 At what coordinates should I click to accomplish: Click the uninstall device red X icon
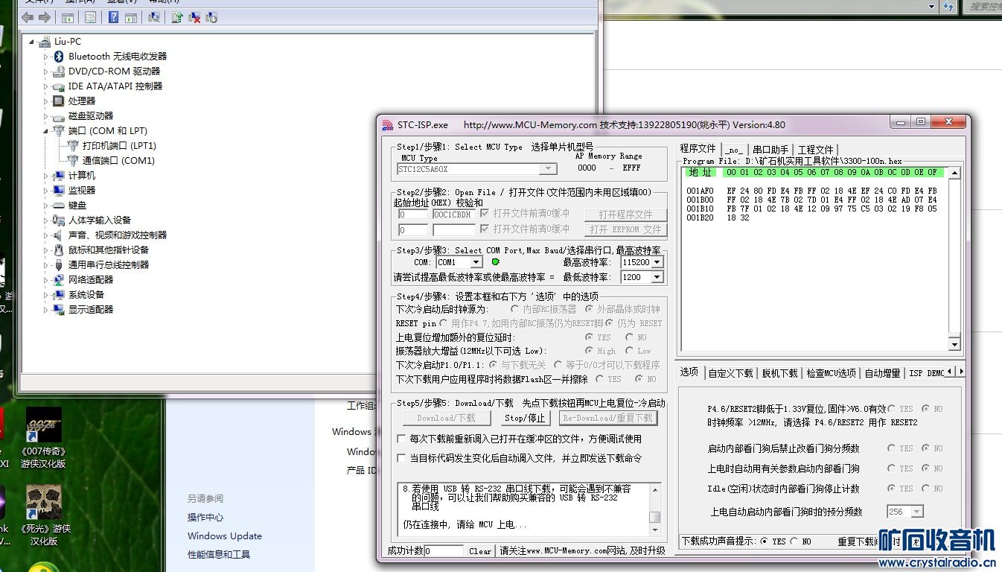pyautogui.click(x=194, y=17)
